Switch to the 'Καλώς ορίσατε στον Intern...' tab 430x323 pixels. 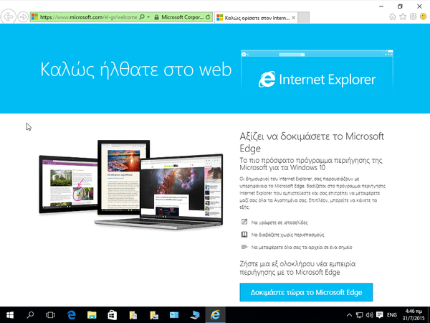click(256, 18)
